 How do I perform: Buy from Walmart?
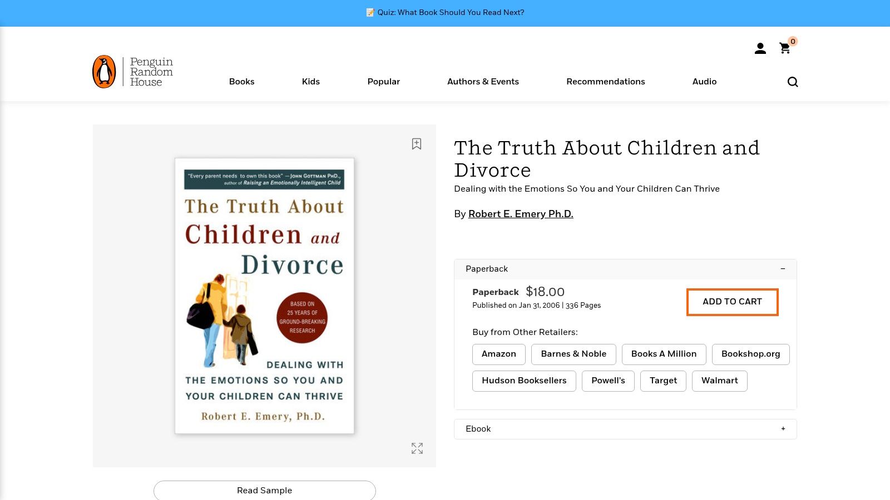pos(719,381)
